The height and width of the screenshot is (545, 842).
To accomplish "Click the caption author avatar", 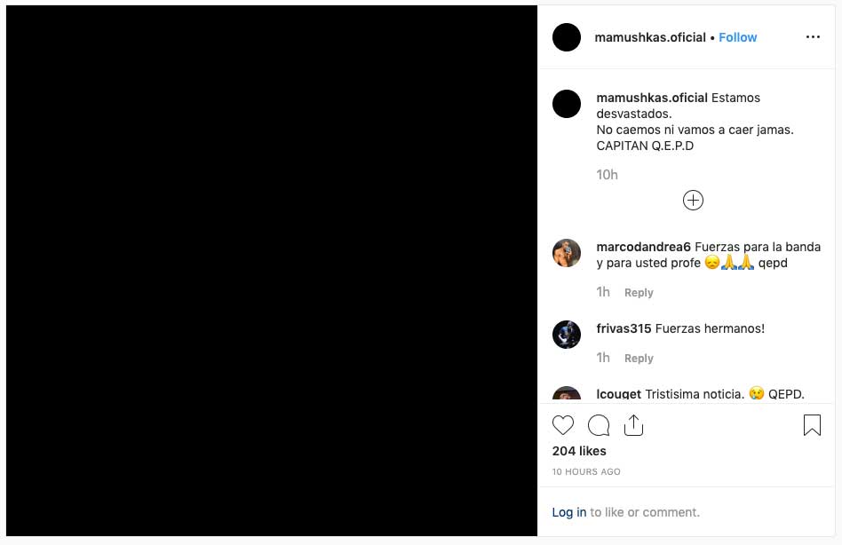I will tap(567, 104).
